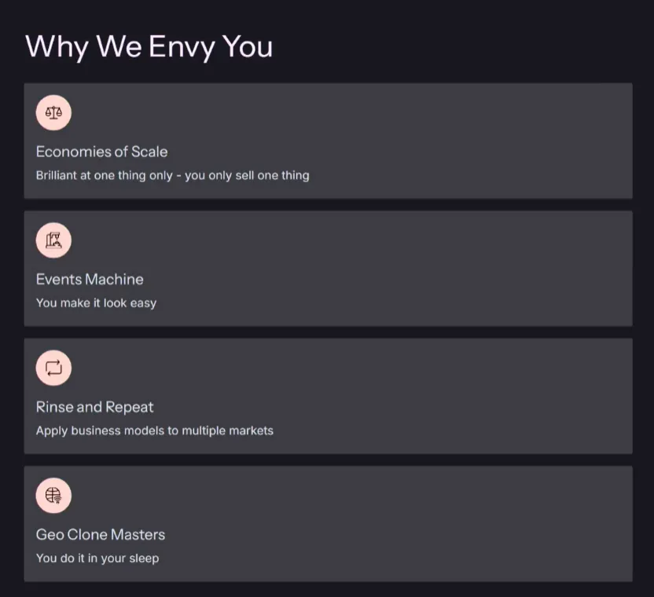Open the Geo Clone Masters title
Viewport: 654px width, 597px height.
101,534
